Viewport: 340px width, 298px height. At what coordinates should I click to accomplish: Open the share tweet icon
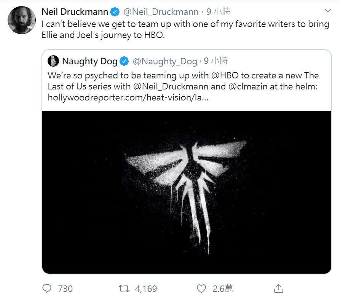click(x=279, y=288)
